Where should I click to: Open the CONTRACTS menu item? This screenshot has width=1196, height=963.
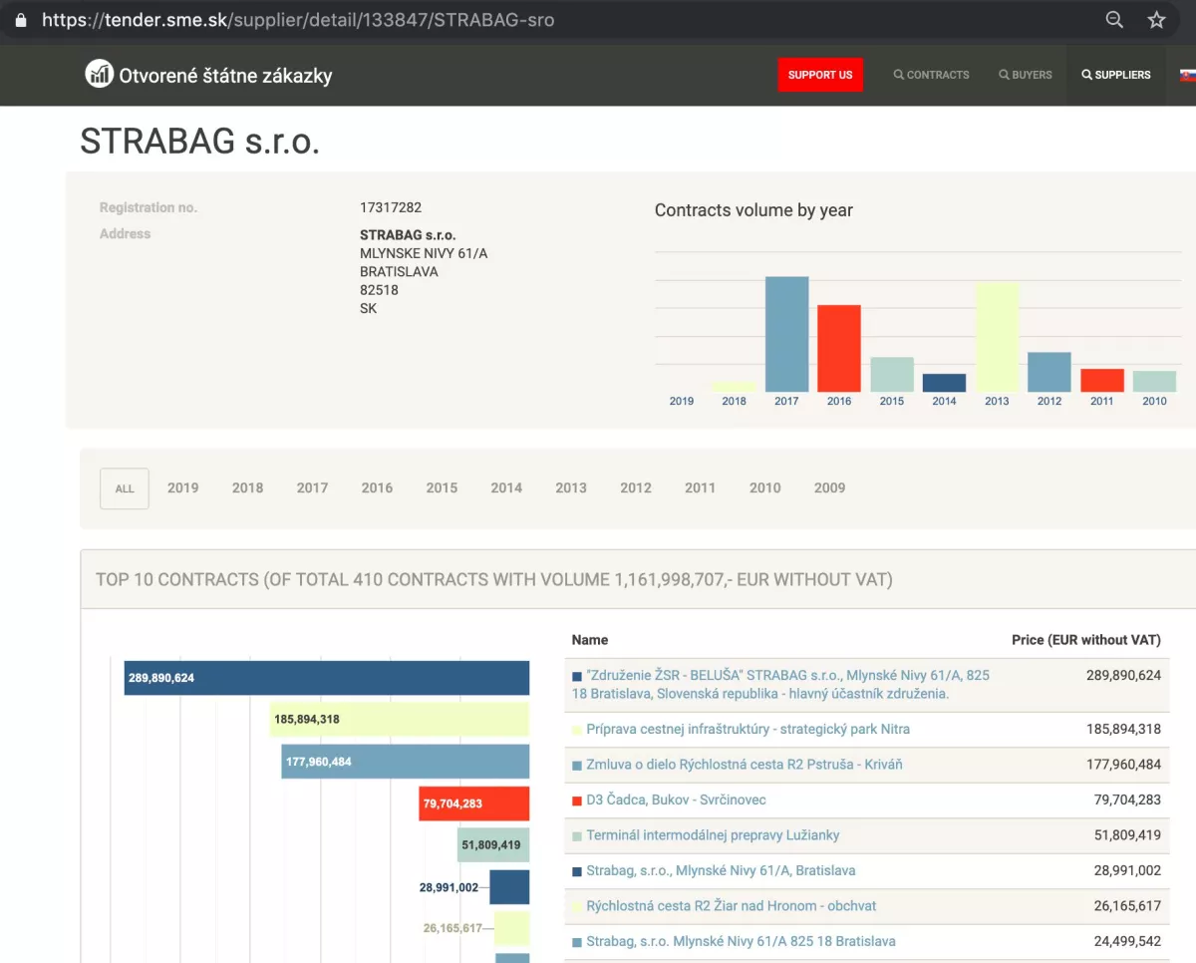931,75
